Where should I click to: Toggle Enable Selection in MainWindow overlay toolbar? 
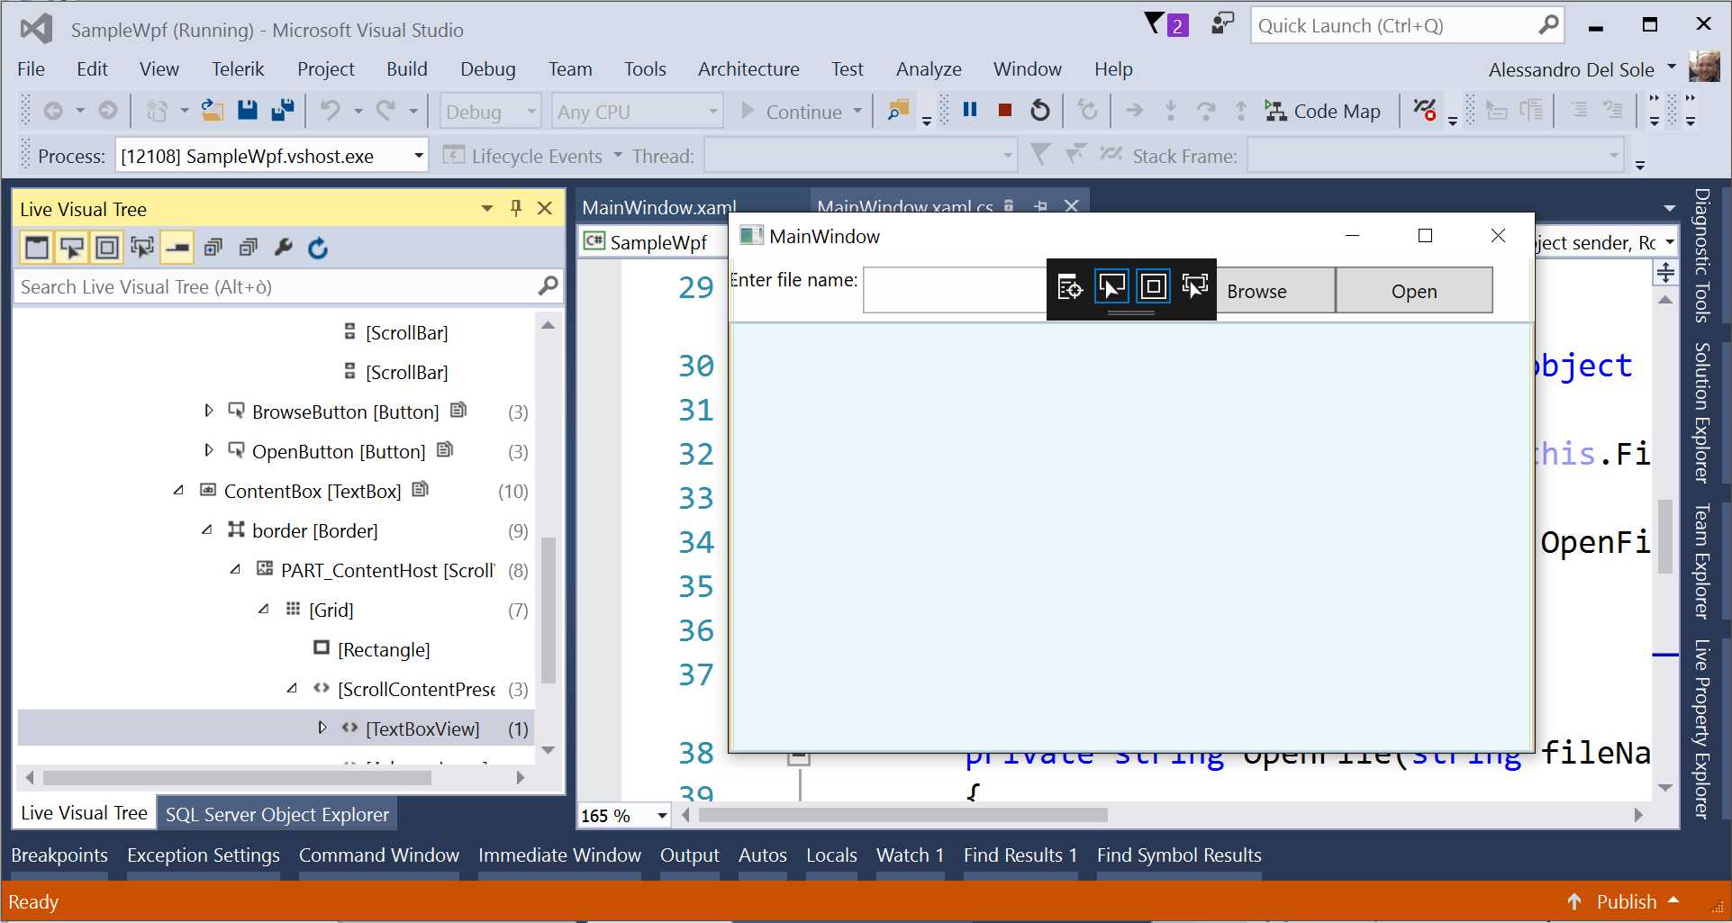point(1111,287)
